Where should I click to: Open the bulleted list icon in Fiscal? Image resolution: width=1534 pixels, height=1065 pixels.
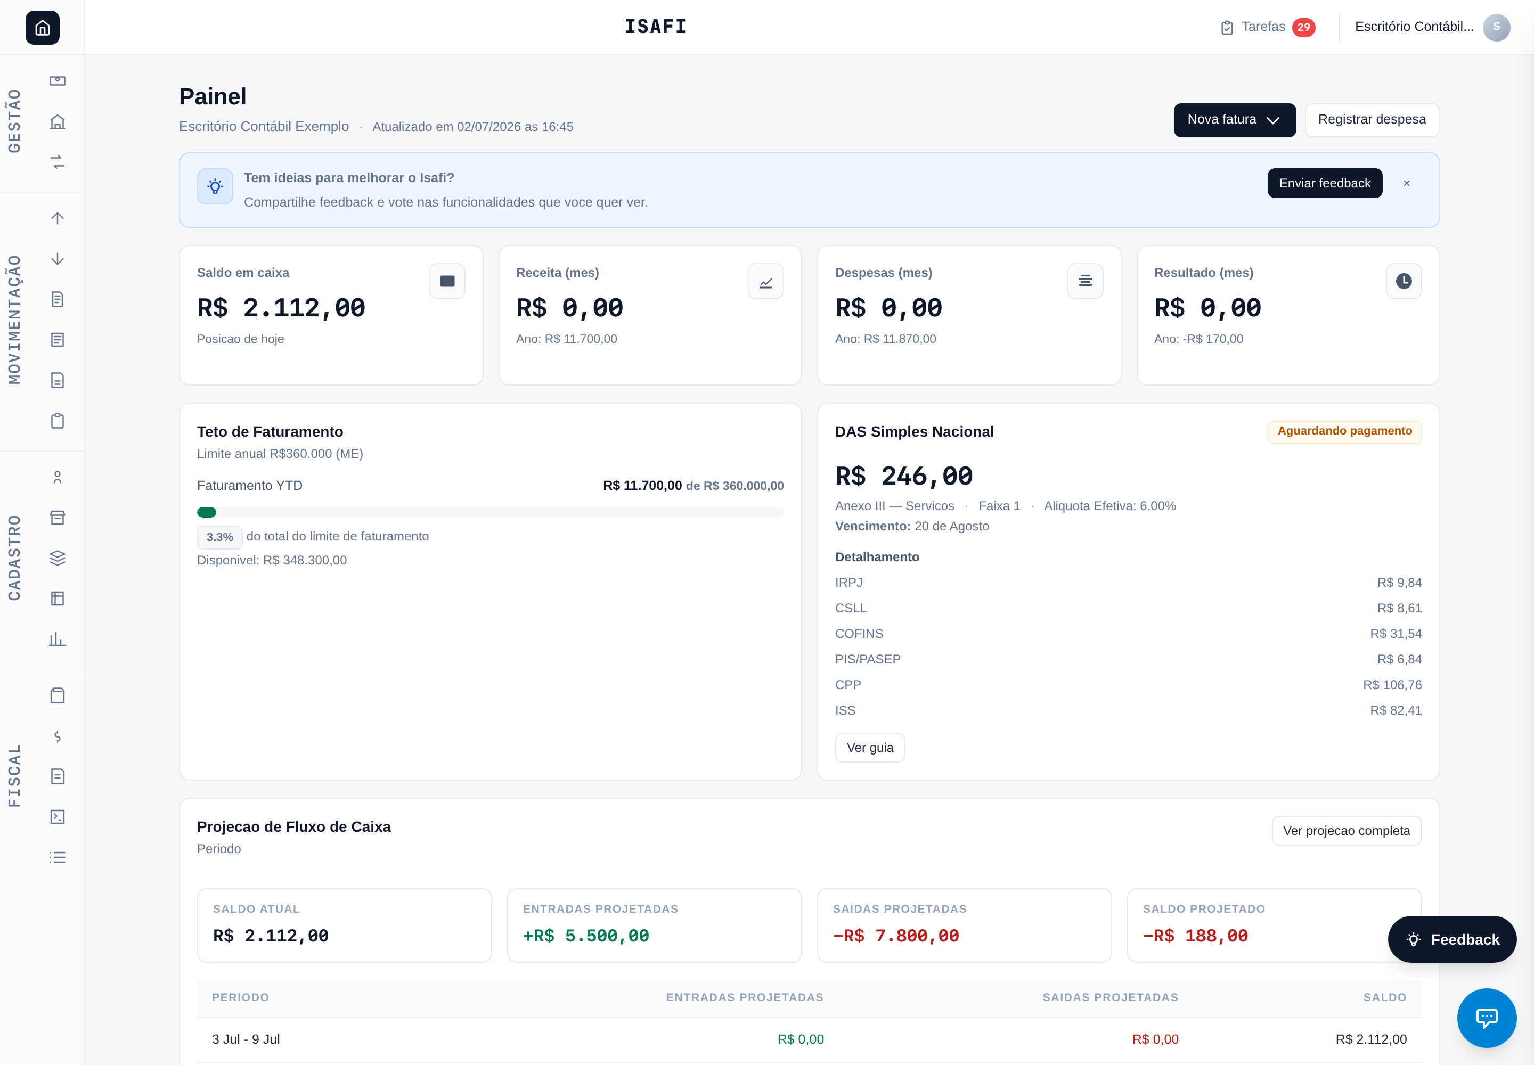[58, 857]
